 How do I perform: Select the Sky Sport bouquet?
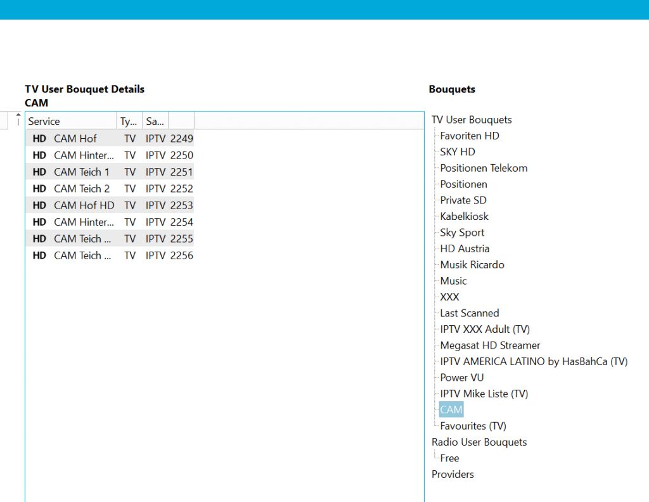462,233
